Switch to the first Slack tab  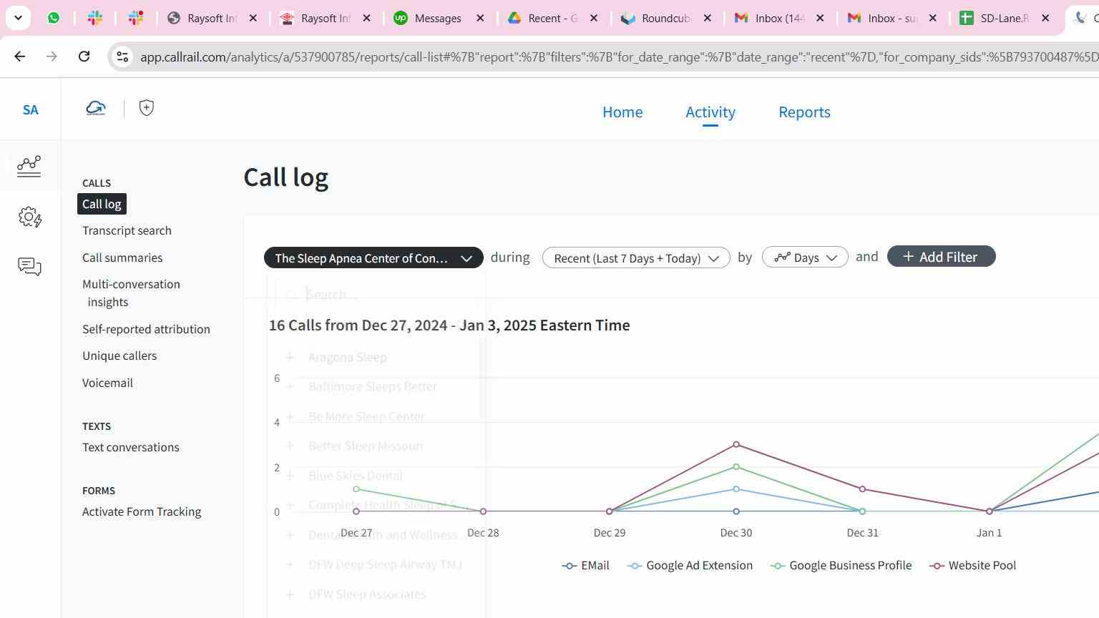coord(94,18)
